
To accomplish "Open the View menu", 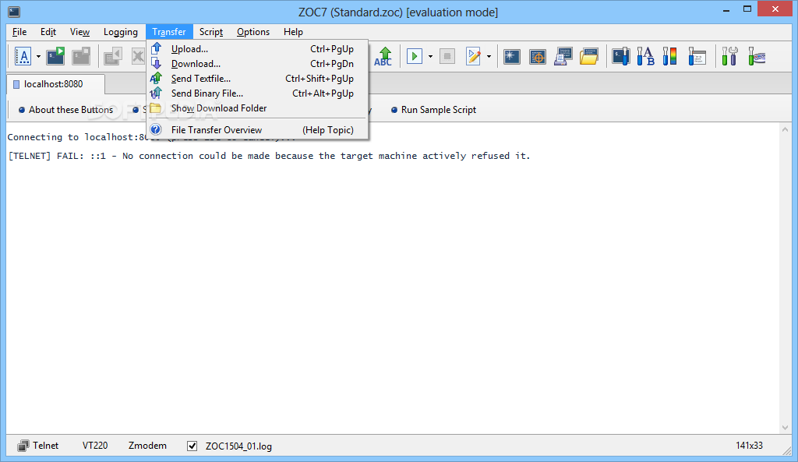I will point(80,31).
